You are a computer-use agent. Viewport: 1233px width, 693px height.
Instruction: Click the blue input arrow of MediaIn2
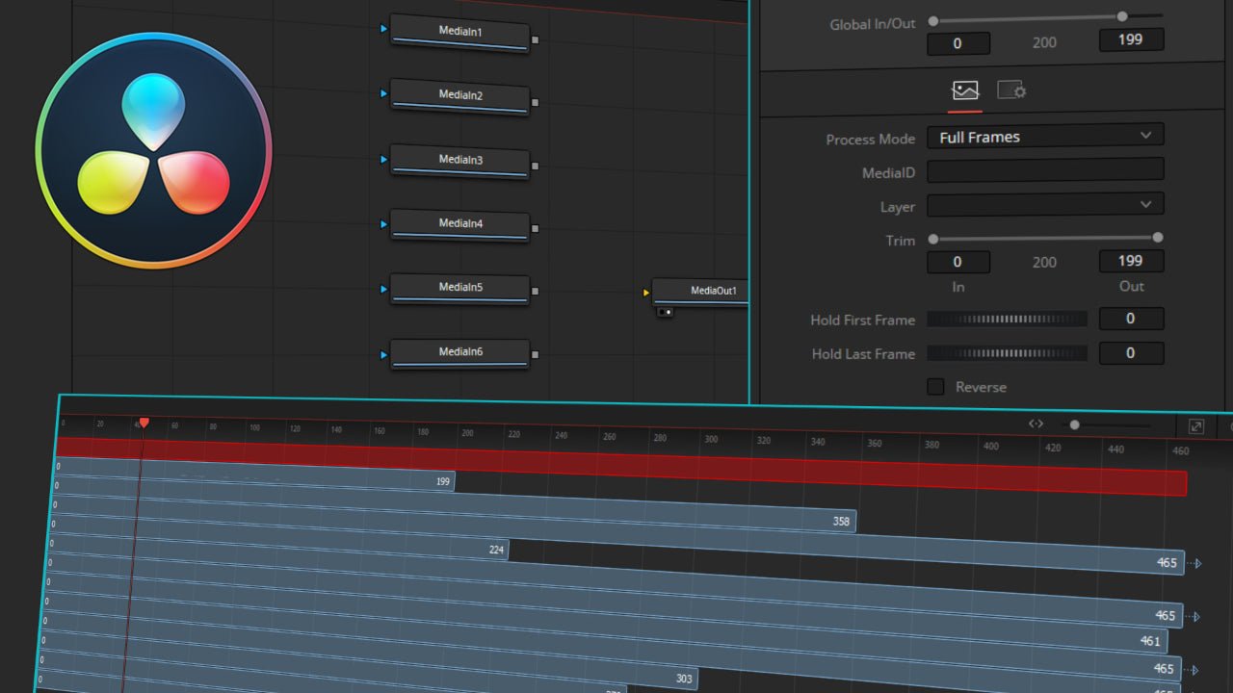[x=383, y=93]
